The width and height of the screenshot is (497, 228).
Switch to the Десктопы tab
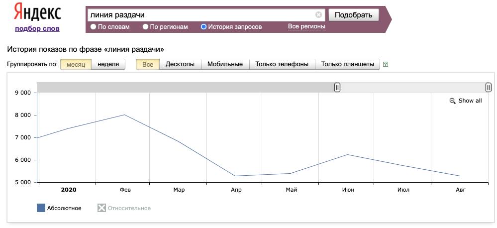pyautogui.click(x=180, y=64)
